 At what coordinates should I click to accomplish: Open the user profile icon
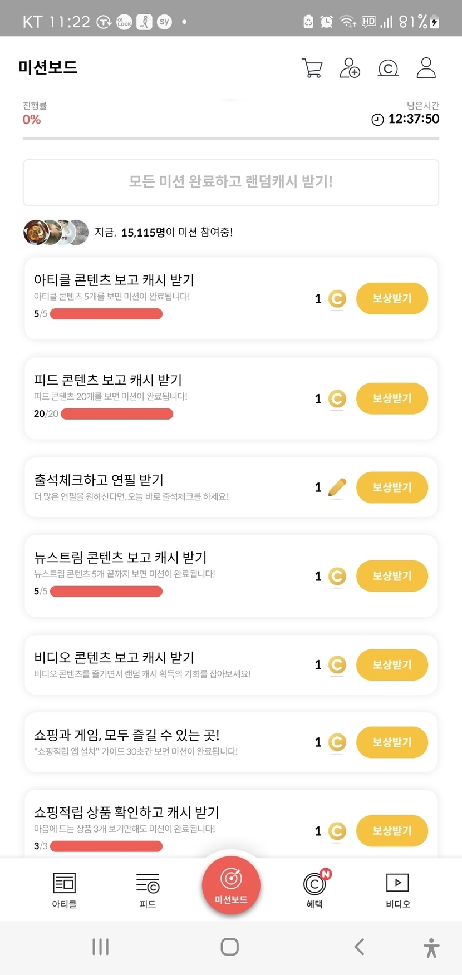426,68
